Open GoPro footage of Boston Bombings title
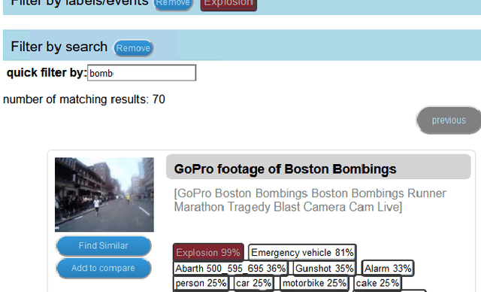Viewport: 481px width, 292px height. coord(285,169)
